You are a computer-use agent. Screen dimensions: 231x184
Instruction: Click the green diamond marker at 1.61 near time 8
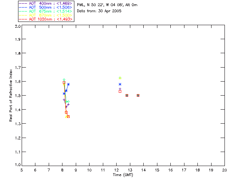click(x=64, y=79)
